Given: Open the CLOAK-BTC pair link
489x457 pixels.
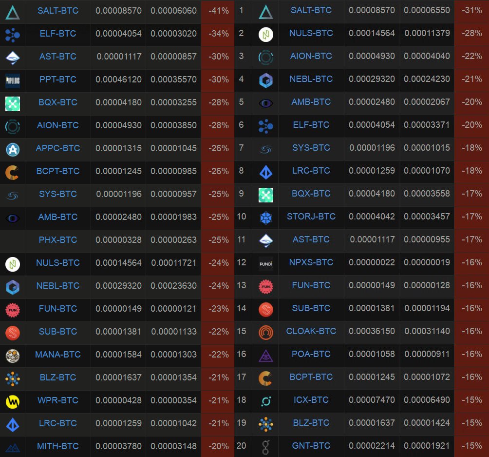Looking at the screenshot, I should [x=311, y=331].
